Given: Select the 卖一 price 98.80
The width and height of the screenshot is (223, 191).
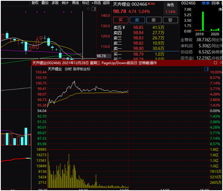Looking at the screenshot, I should (x=138, y=48).
